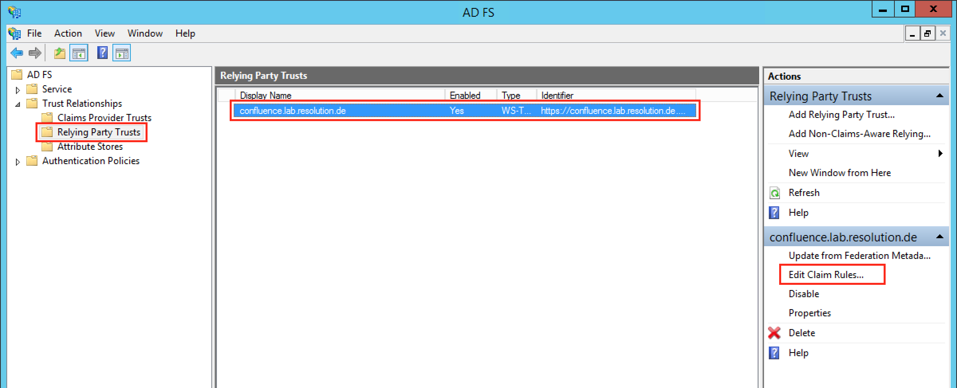This screenshot has width=957, height=388.
Task: Toggle Show/Hide Action Pane toolbar icon
Action: pos(122,53)
